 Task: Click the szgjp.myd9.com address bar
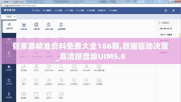(90, 6)
